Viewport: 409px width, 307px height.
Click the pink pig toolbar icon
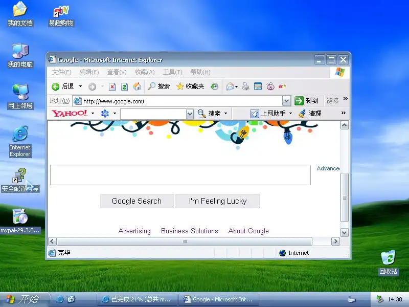click(x=270, y=86)
